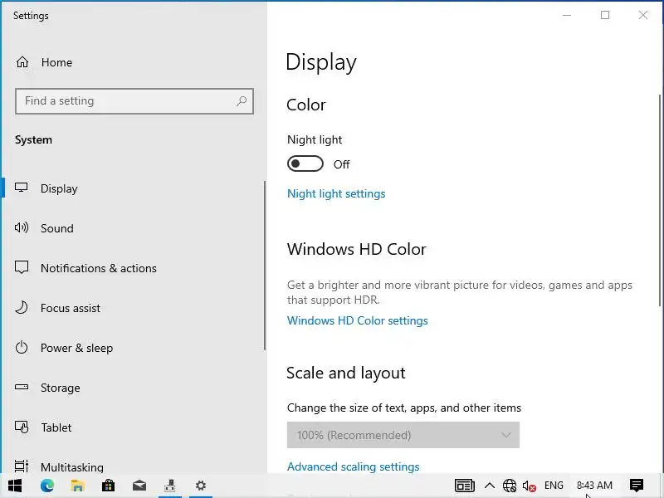
Task: Click the Settings gear on taskbar
Action: (201, 486)
